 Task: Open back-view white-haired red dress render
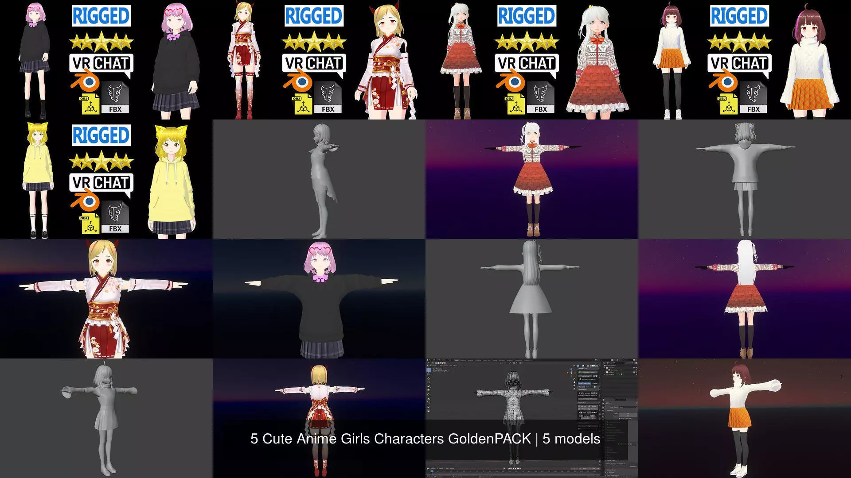(745, 299)
